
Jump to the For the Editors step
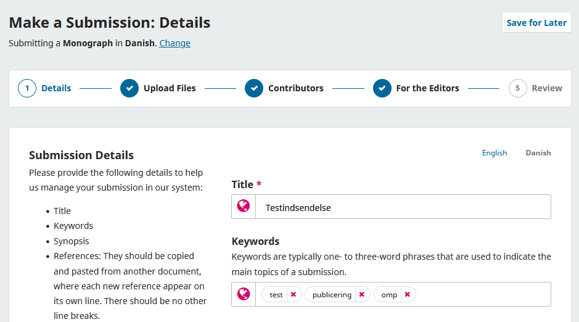point(427,88)
